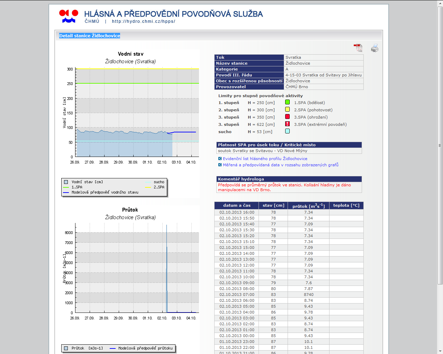Screen dimensions: 443x354
Task: Click the 01.10.2013 23:00 date cell
Action: (x=237, y=342)
